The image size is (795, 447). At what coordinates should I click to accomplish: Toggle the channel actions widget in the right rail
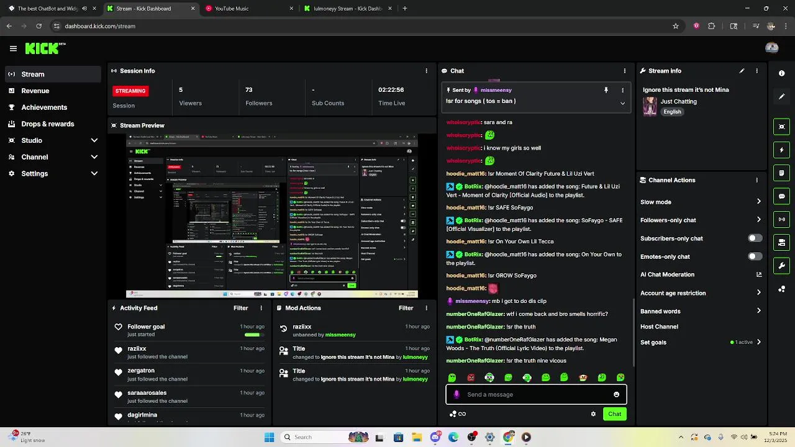click(781, 242)
